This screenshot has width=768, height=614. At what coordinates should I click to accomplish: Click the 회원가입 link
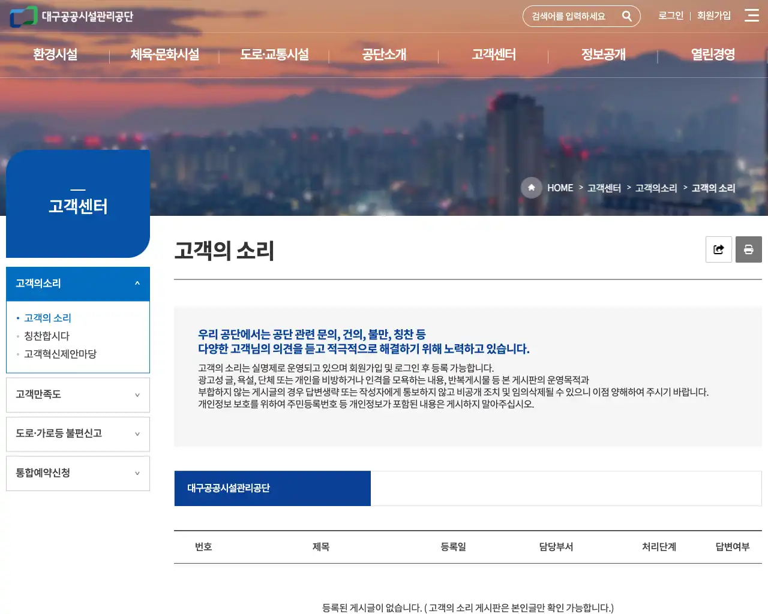click(x=714, y=16)
